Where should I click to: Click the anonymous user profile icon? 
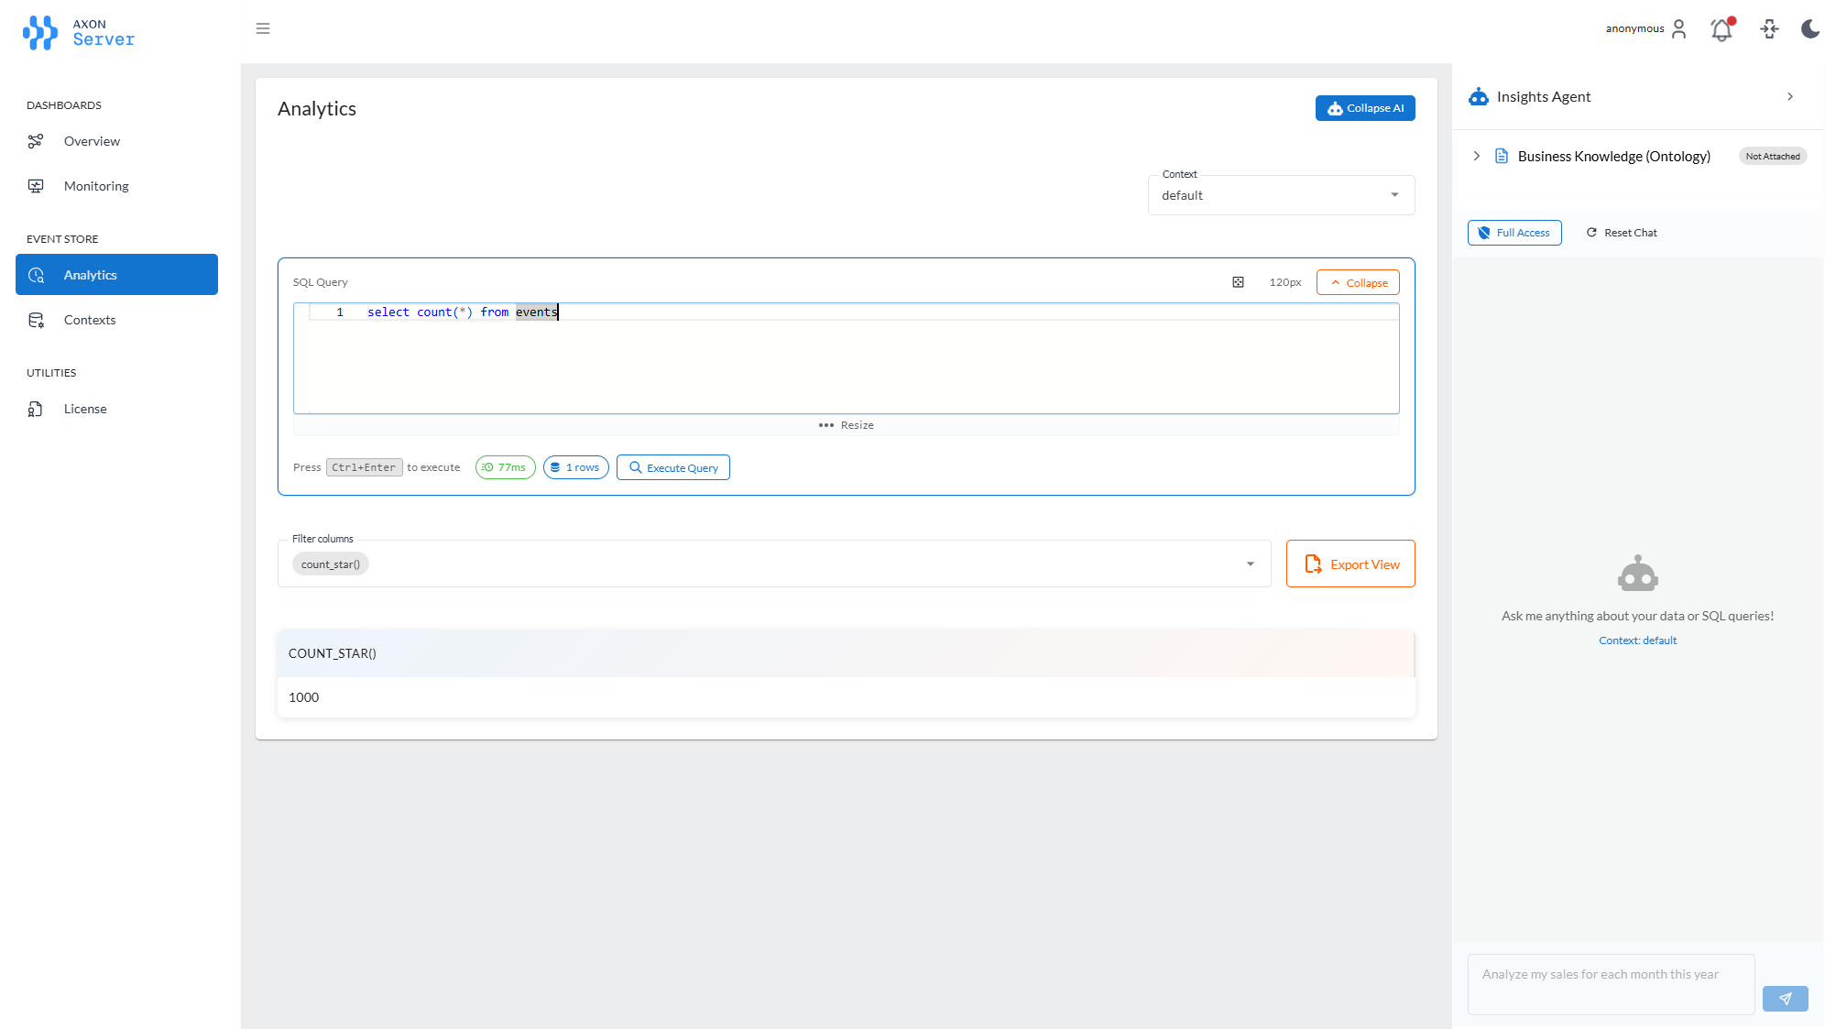1678,28
